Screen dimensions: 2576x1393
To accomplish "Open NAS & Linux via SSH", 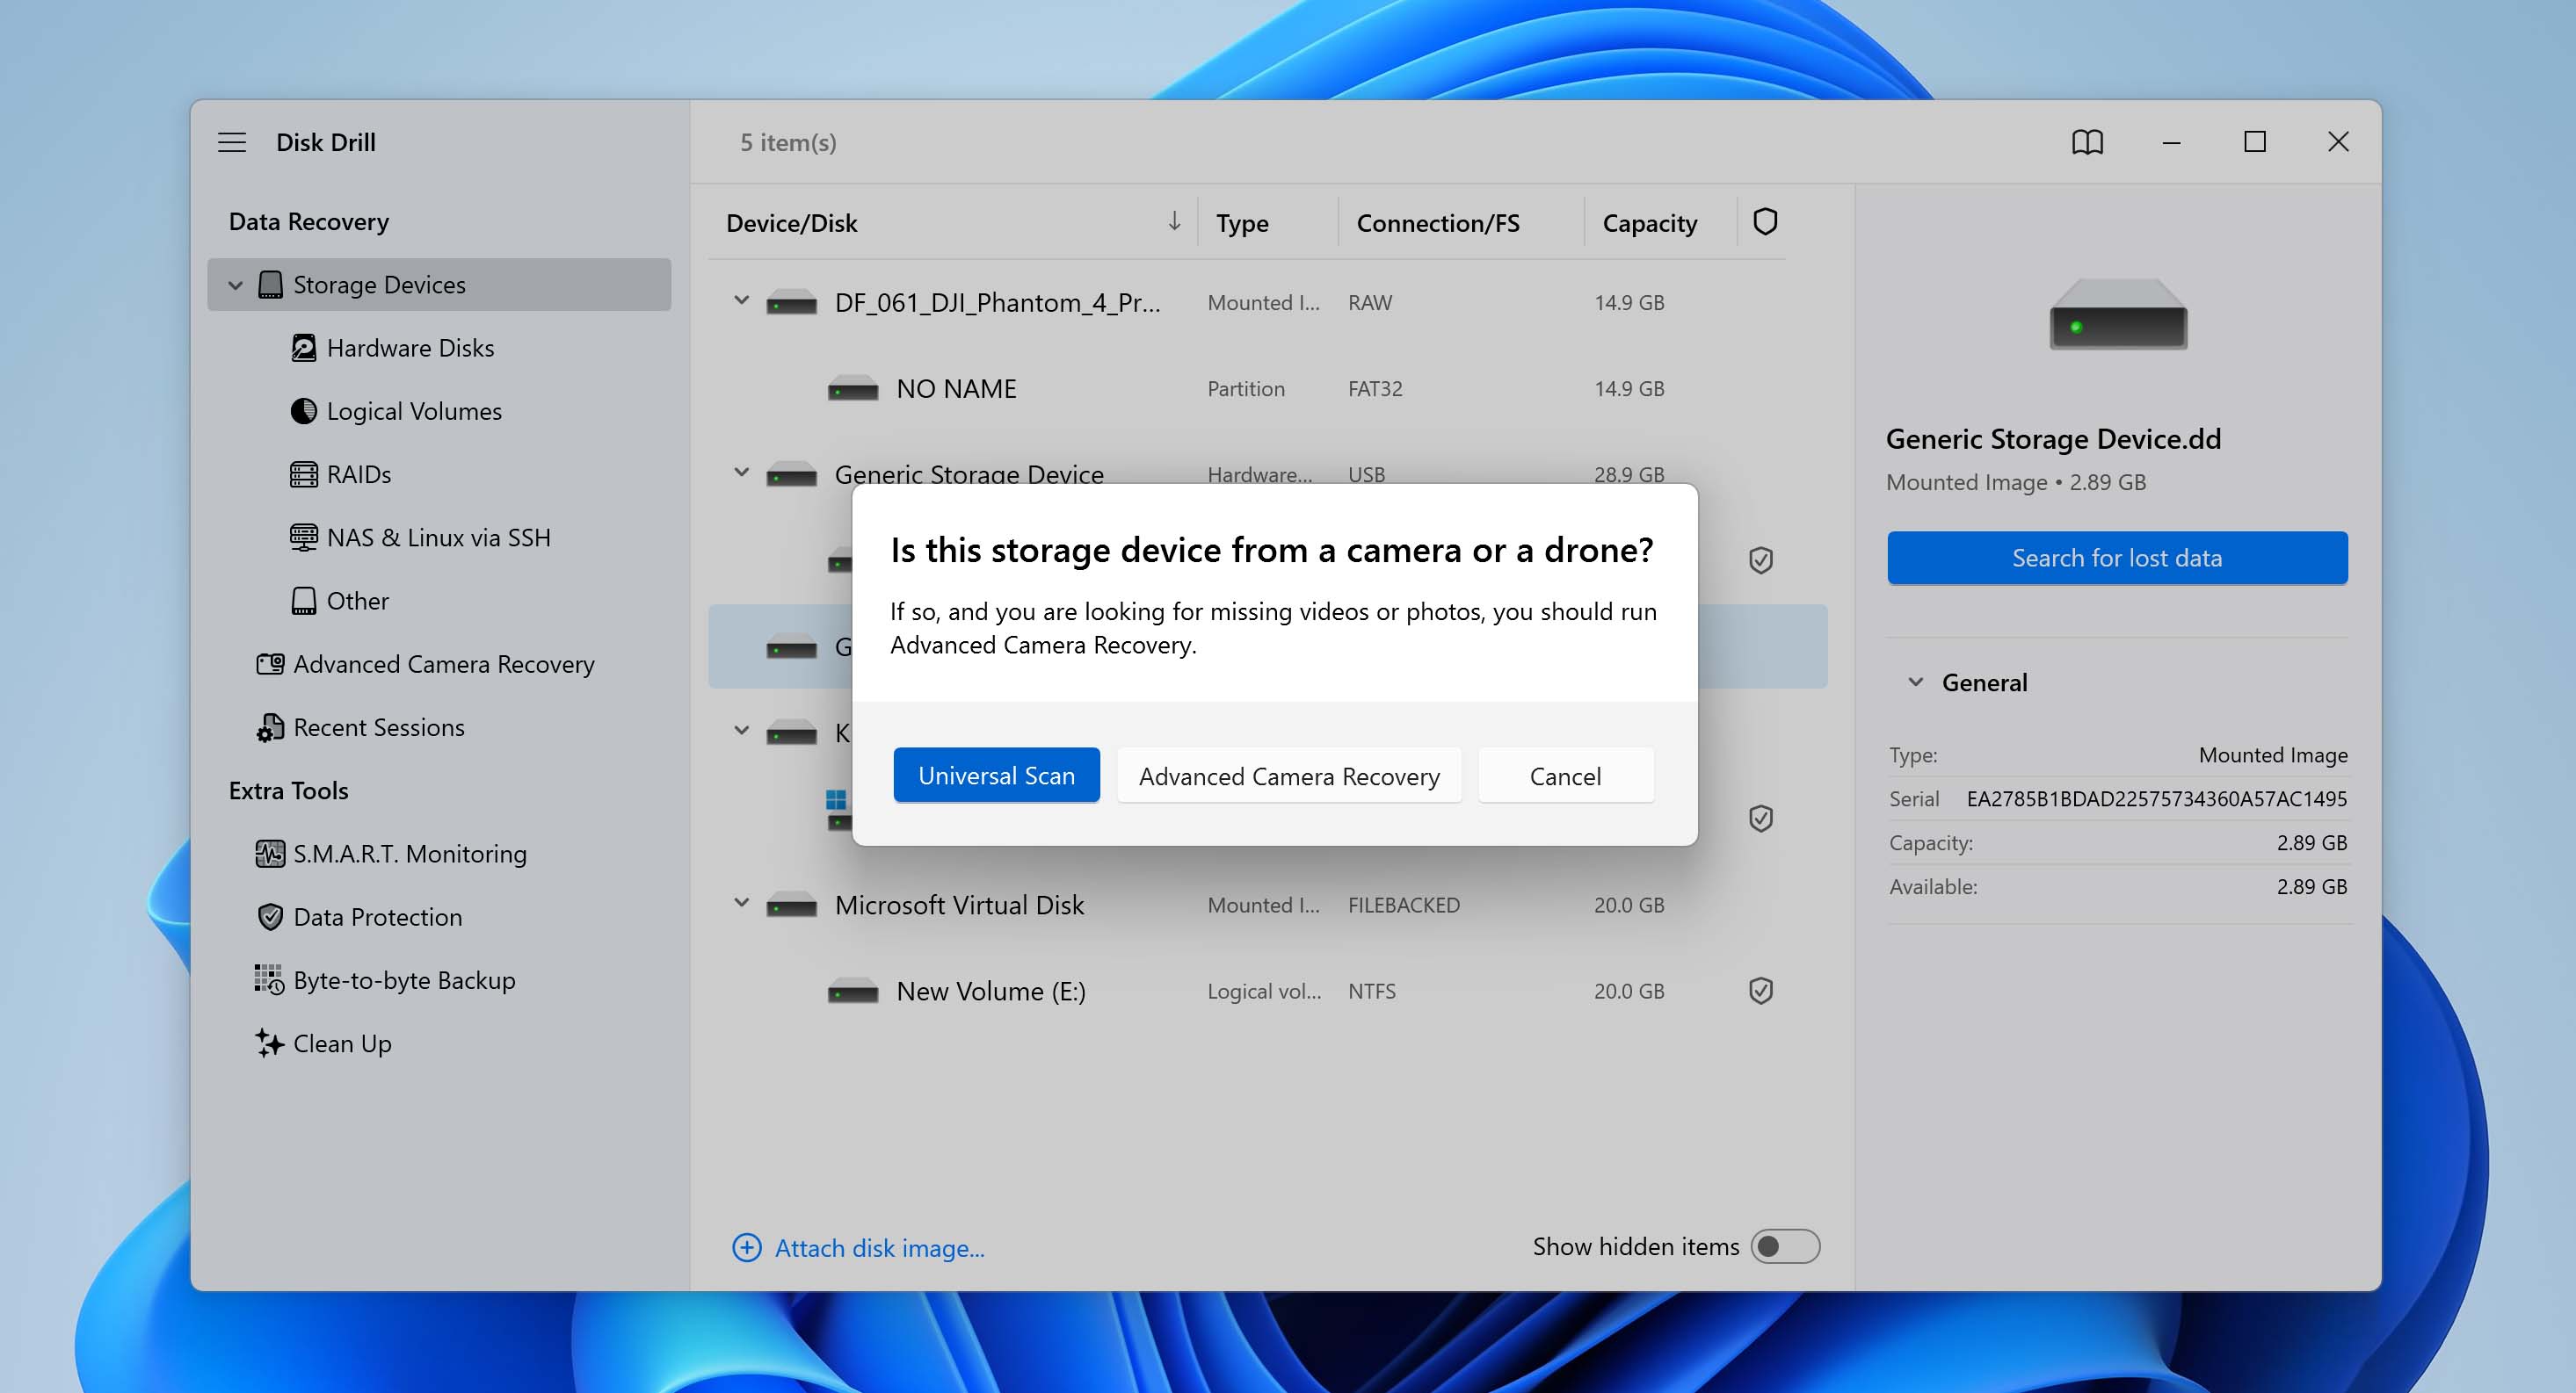I will pos(438,538).
